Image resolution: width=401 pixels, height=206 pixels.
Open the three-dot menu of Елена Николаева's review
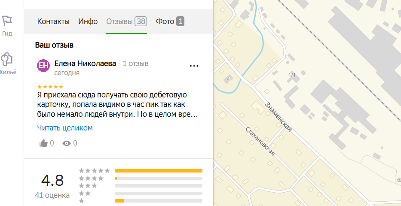194,66
